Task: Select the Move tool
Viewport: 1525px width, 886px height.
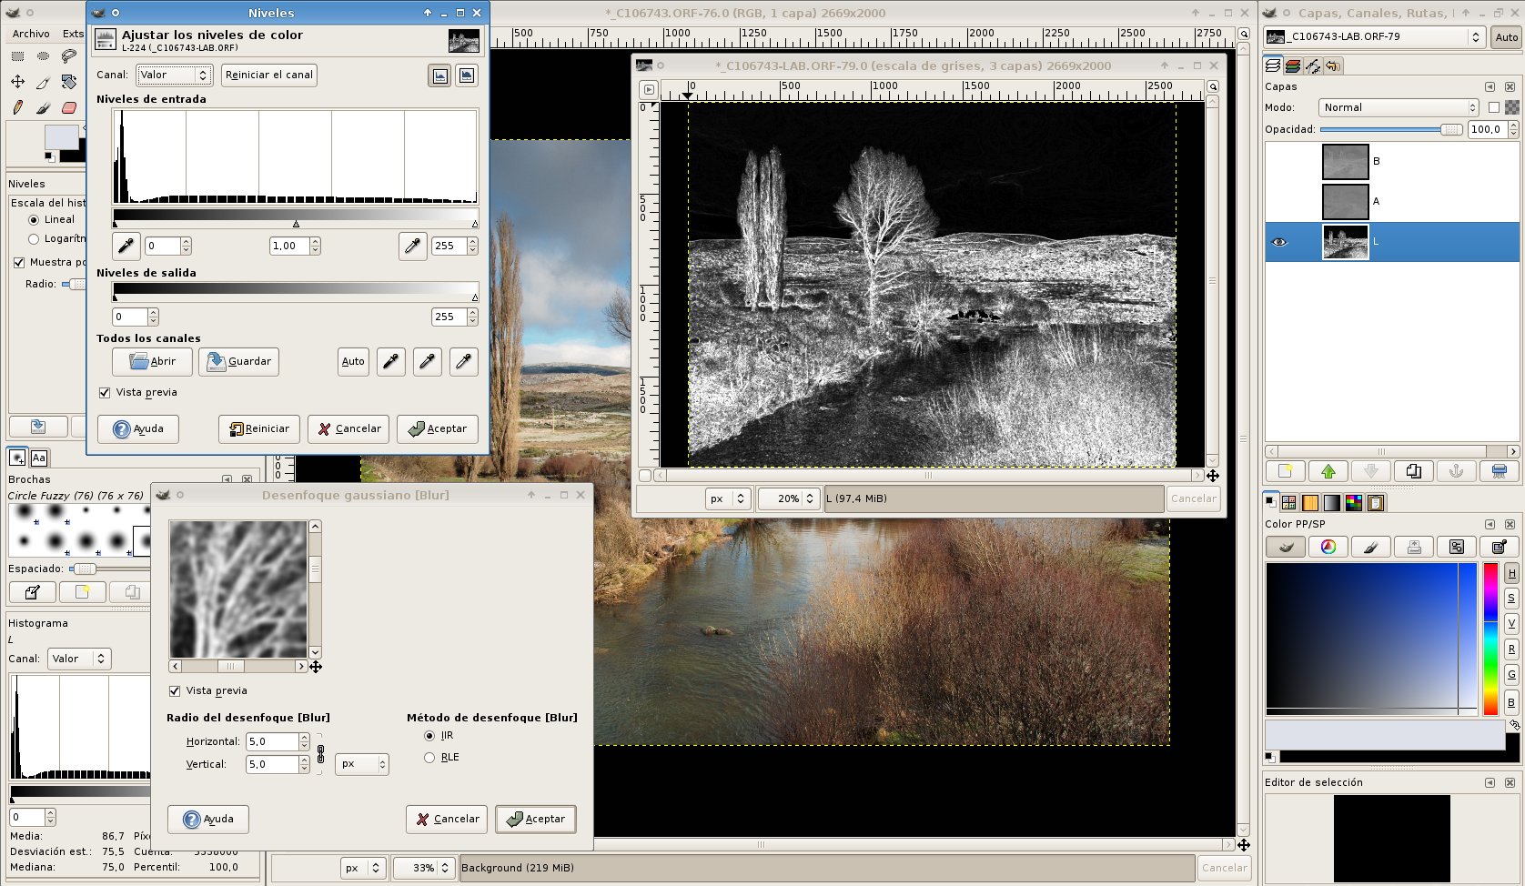Action: (17, 82)
